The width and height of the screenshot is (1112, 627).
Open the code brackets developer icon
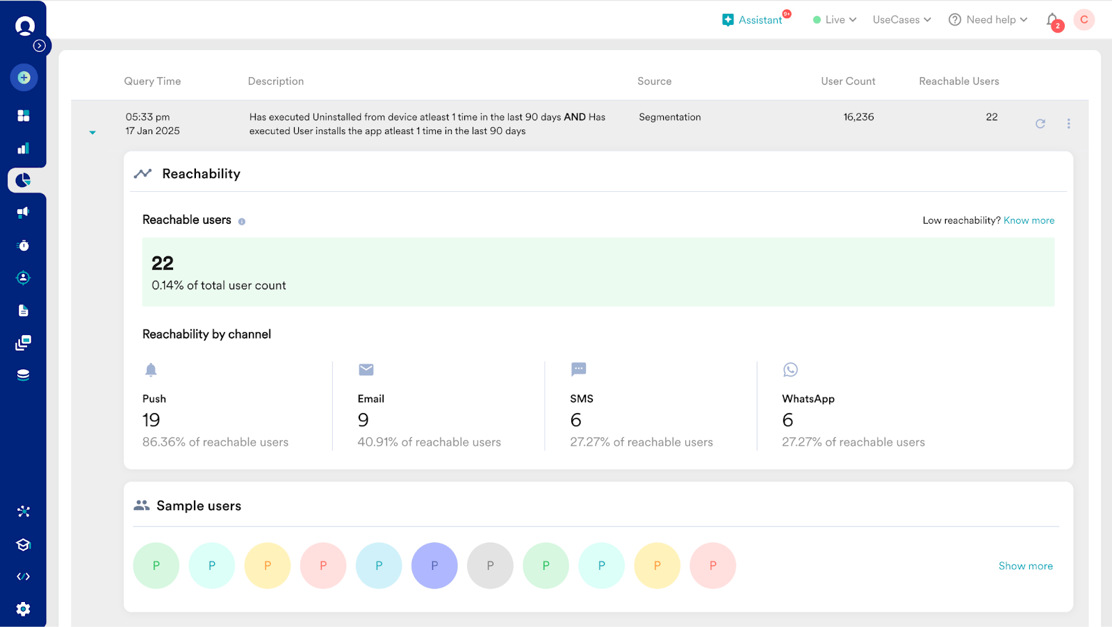coord(24,576)
